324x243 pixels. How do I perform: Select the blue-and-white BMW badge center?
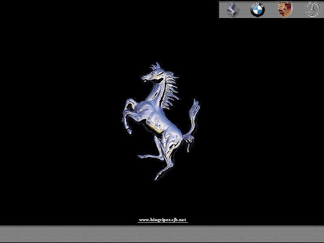click(257, 10)
